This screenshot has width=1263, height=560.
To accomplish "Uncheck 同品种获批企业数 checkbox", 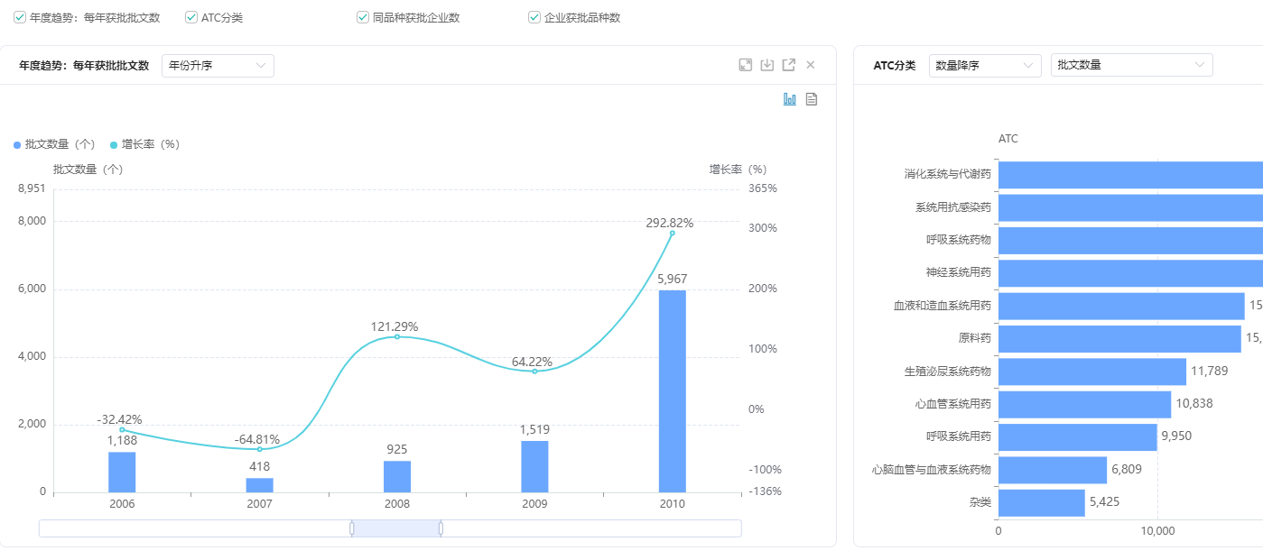I will pyautogui.click(x=363, y=17).
